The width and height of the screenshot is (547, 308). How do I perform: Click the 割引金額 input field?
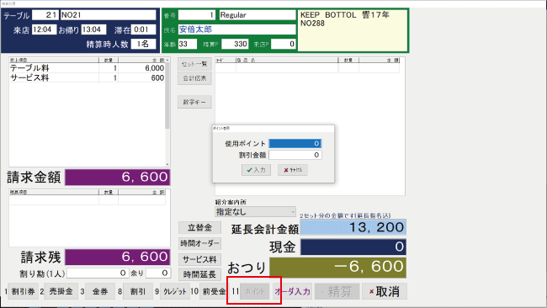pyautogui.click(x=295, y=155)
